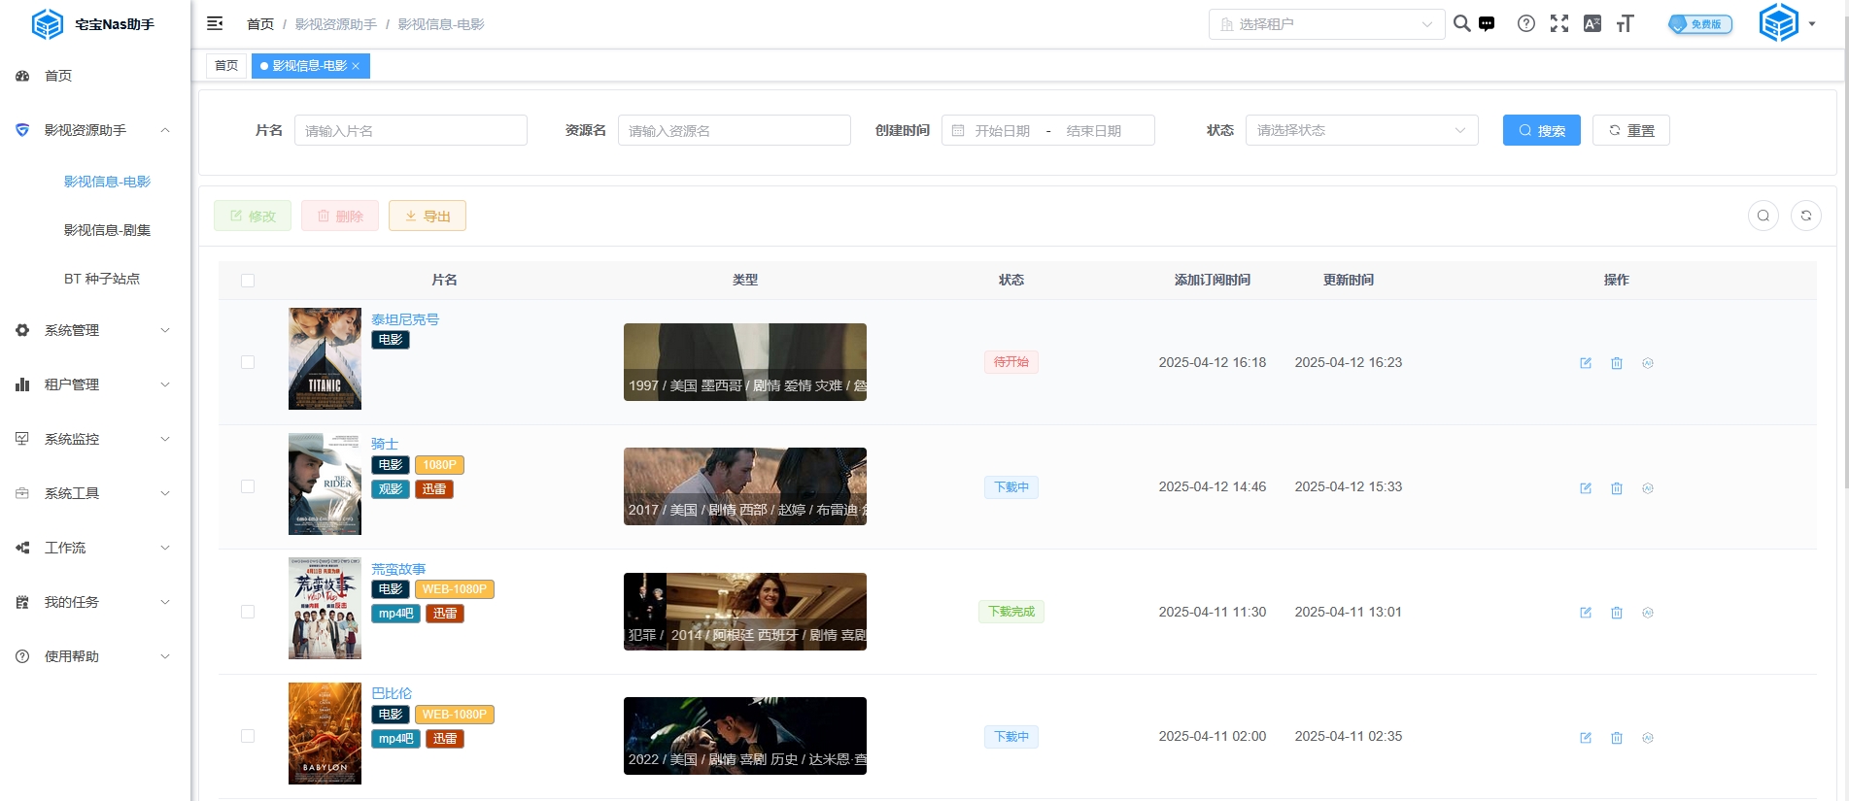The image size is (1849, 801).
Task: Delete the 荒蛮故事 row
Action: pos(1617,613)
